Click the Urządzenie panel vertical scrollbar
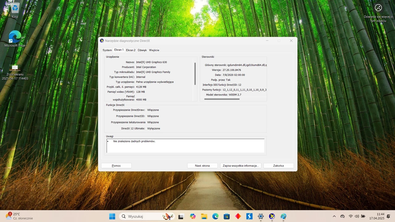 pyautogui.click(x=195, y=74)
